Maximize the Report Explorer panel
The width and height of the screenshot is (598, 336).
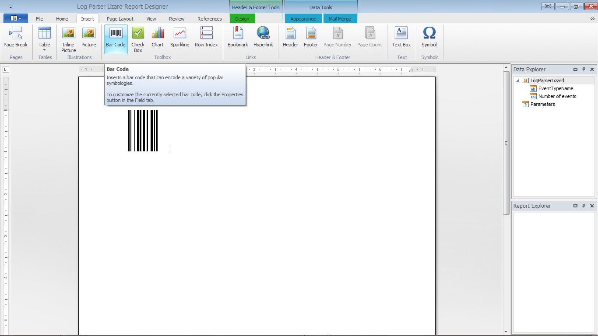pyautogui.click(x=575, y=206)
